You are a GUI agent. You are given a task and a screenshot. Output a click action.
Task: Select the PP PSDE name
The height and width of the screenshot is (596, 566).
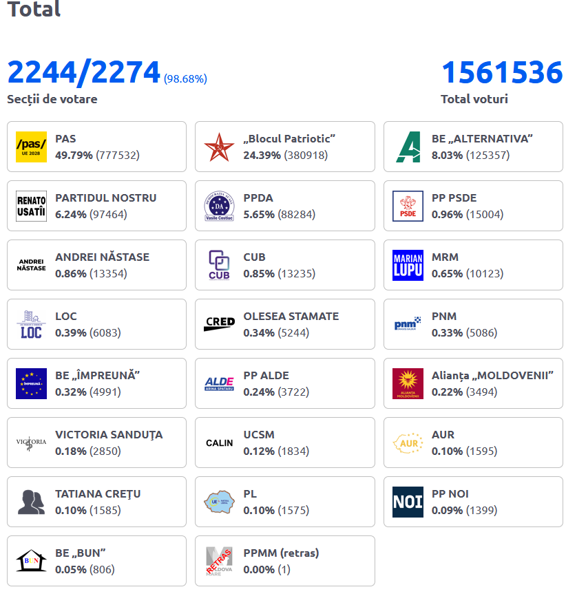point(454,198)
